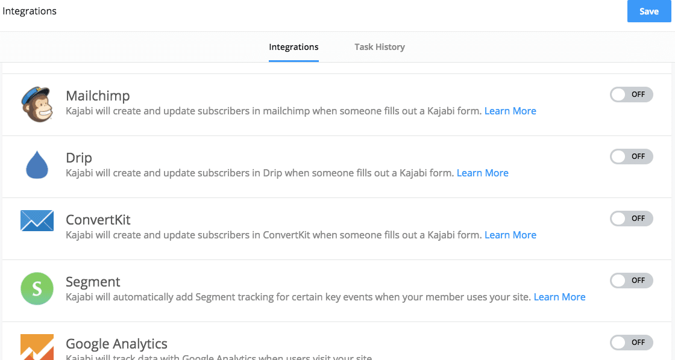Enable the Mailchimp integration toggle
The image size is (675, 360).
click(631, 95)
